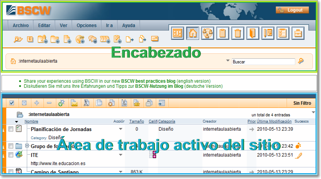Image resolution: width=321 pixels, height=179 pixels.
Task: Add a new member folder icon
Action: click(x=42, y=39)
